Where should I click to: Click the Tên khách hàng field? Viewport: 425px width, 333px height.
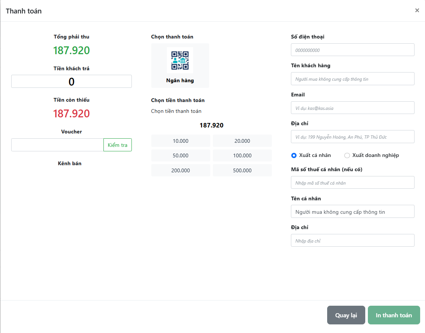pos(353,79)
